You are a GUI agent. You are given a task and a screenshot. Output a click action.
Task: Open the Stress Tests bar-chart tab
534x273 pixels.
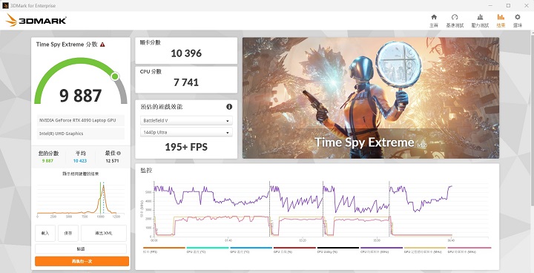coord(480,21)
